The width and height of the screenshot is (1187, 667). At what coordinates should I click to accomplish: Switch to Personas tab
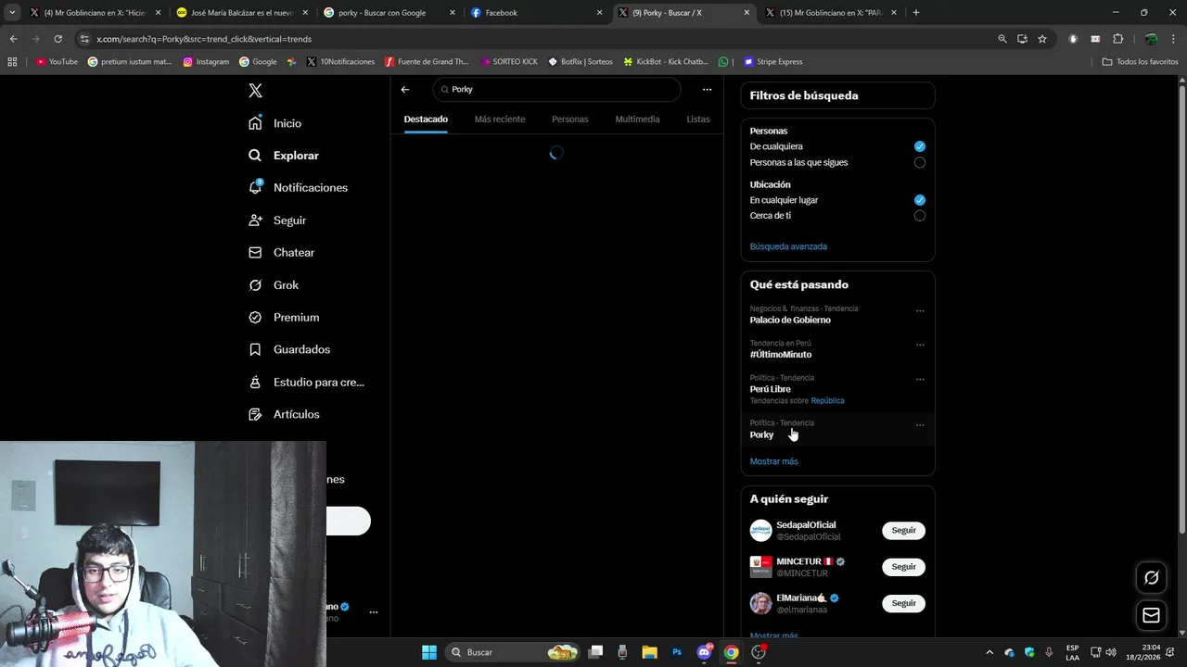[570, 119]
